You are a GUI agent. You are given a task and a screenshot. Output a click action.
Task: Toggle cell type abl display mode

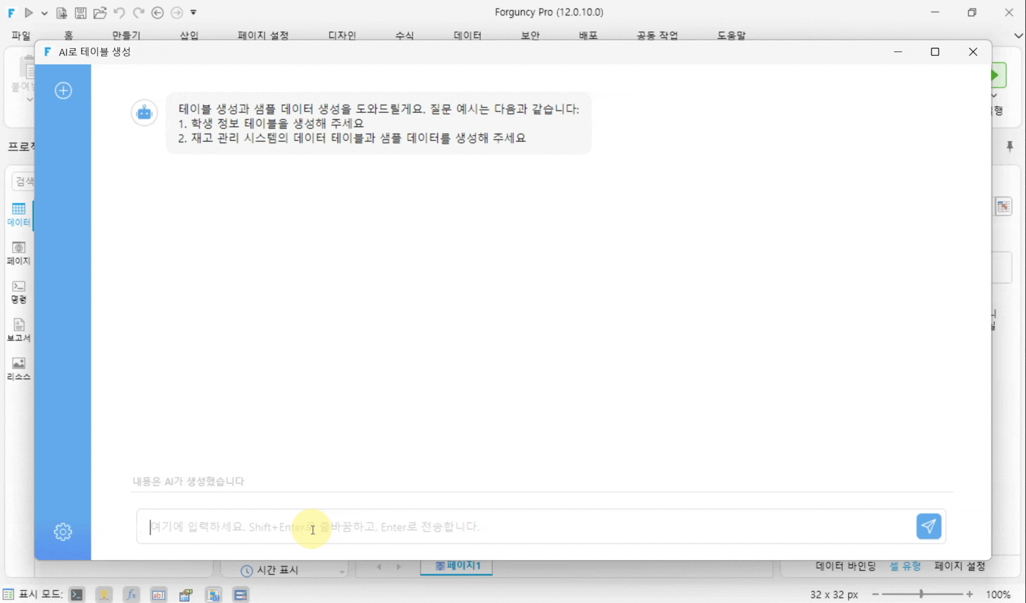[159, 595]
